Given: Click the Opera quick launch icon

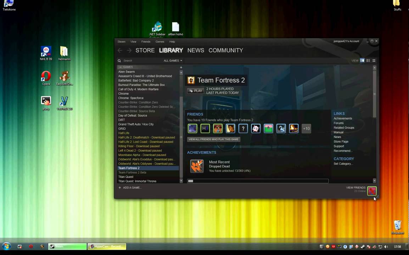Looking at the screenshot, I should (x=31, y=246).
